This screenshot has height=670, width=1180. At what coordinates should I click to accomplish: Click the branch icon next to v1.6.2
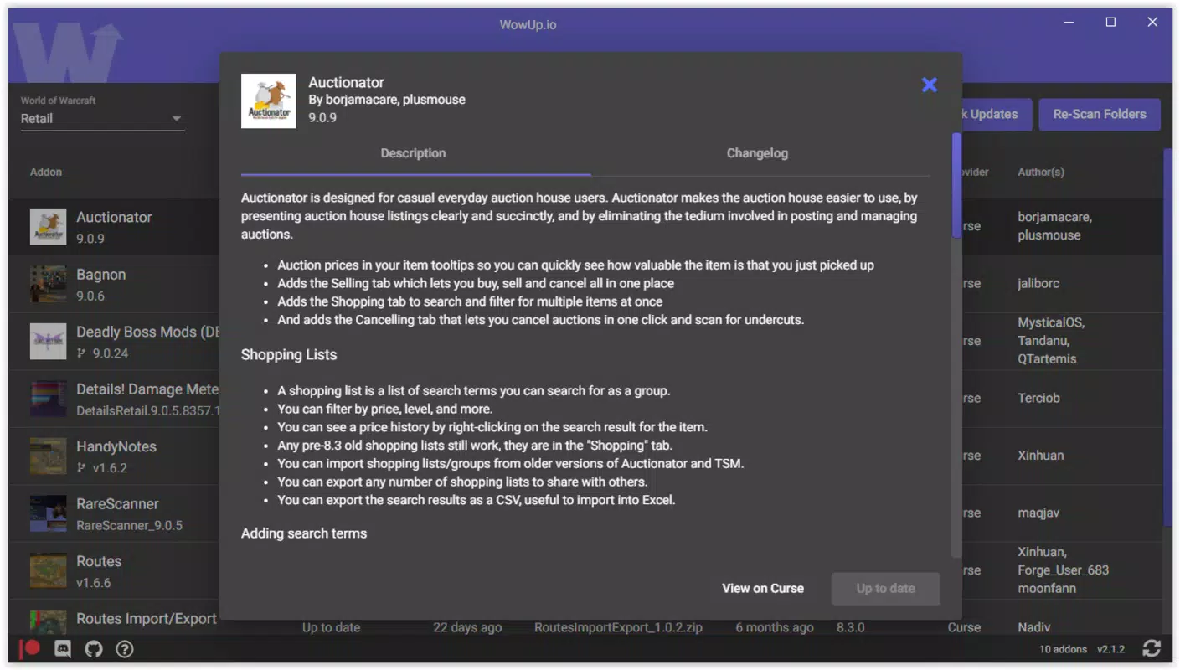[81, 468]
